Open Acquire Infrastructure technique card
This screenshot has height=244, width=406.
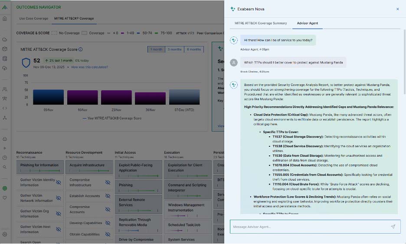point(89,167)
